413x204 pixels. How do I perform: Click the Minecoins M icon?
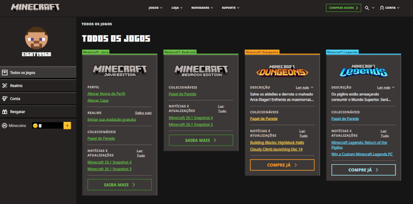(5, 125)
